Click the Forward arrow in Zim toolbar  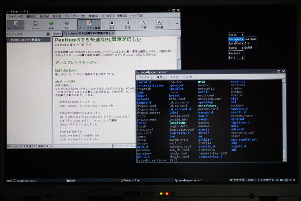(x=66, y=25)
